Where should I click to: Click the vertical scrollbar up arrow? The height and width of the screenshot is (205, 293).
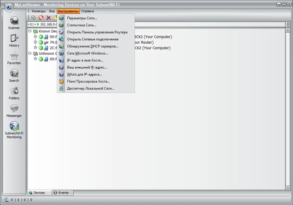tap(288, 30)
